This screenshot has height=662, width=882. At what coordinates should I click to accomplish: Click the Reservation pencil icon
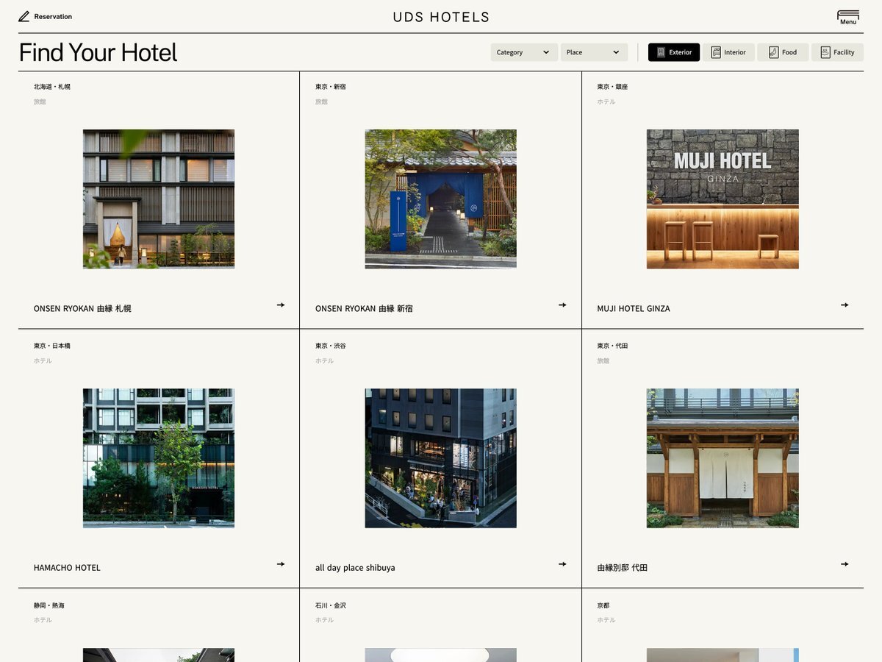click(24, 16)
